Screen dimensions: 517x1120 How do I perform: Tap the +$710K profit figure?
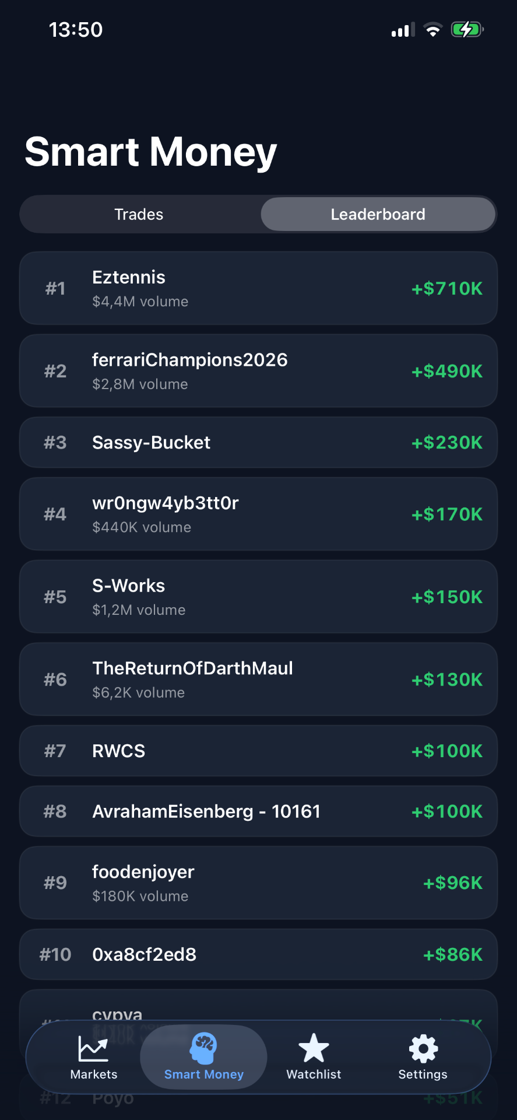point(447,288)
